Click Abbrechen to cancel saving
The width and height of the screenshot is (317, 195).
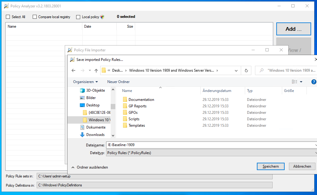(302, 166)
